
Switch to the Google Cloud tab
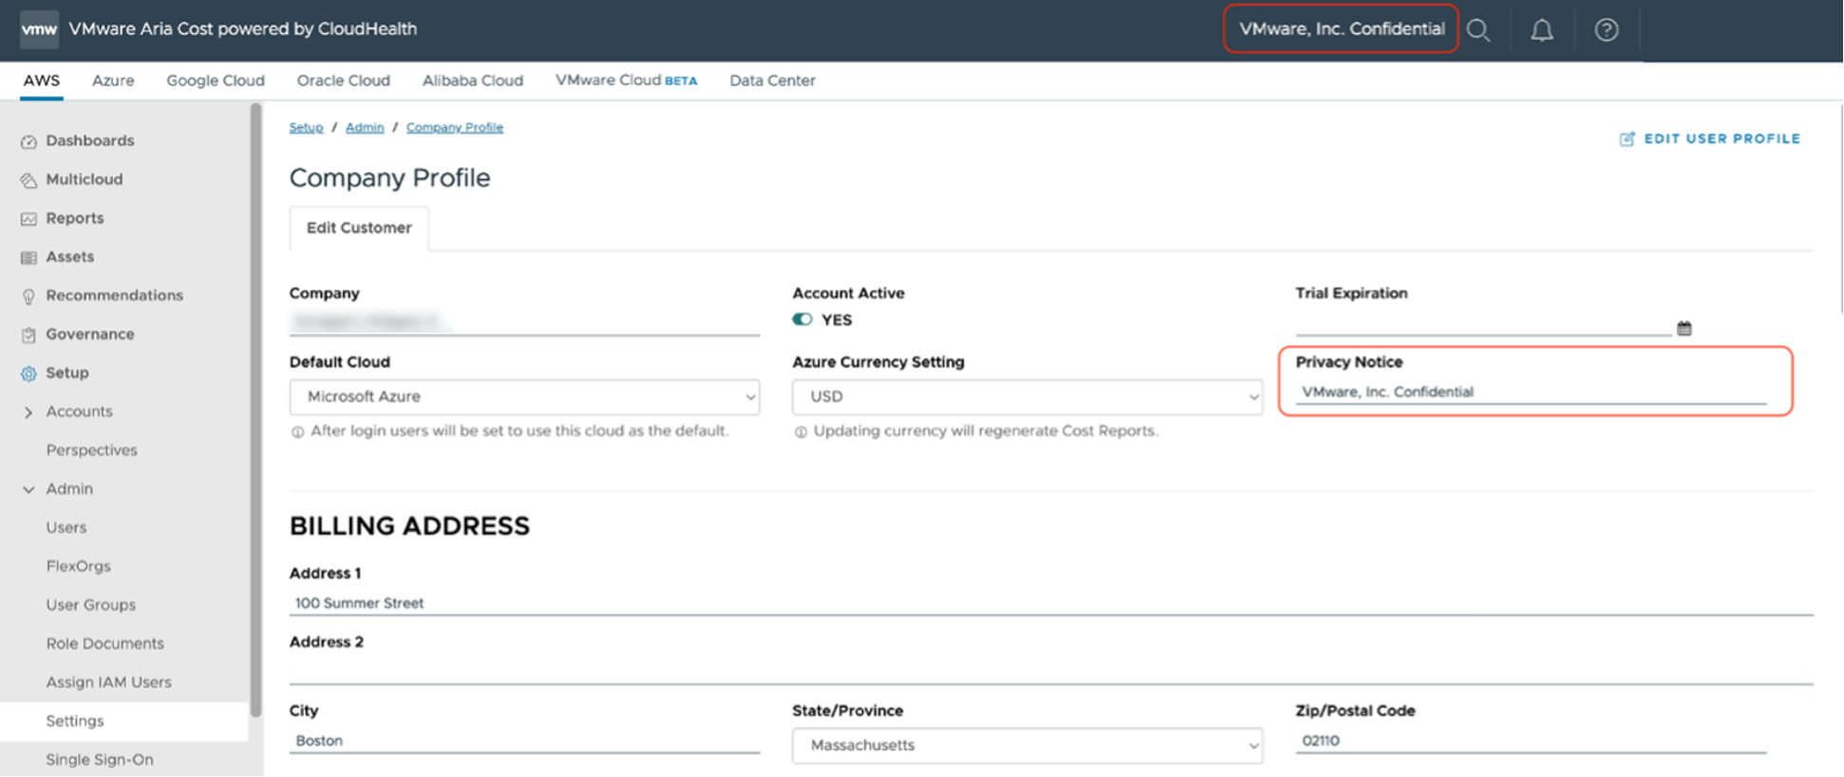click(216, 81)
